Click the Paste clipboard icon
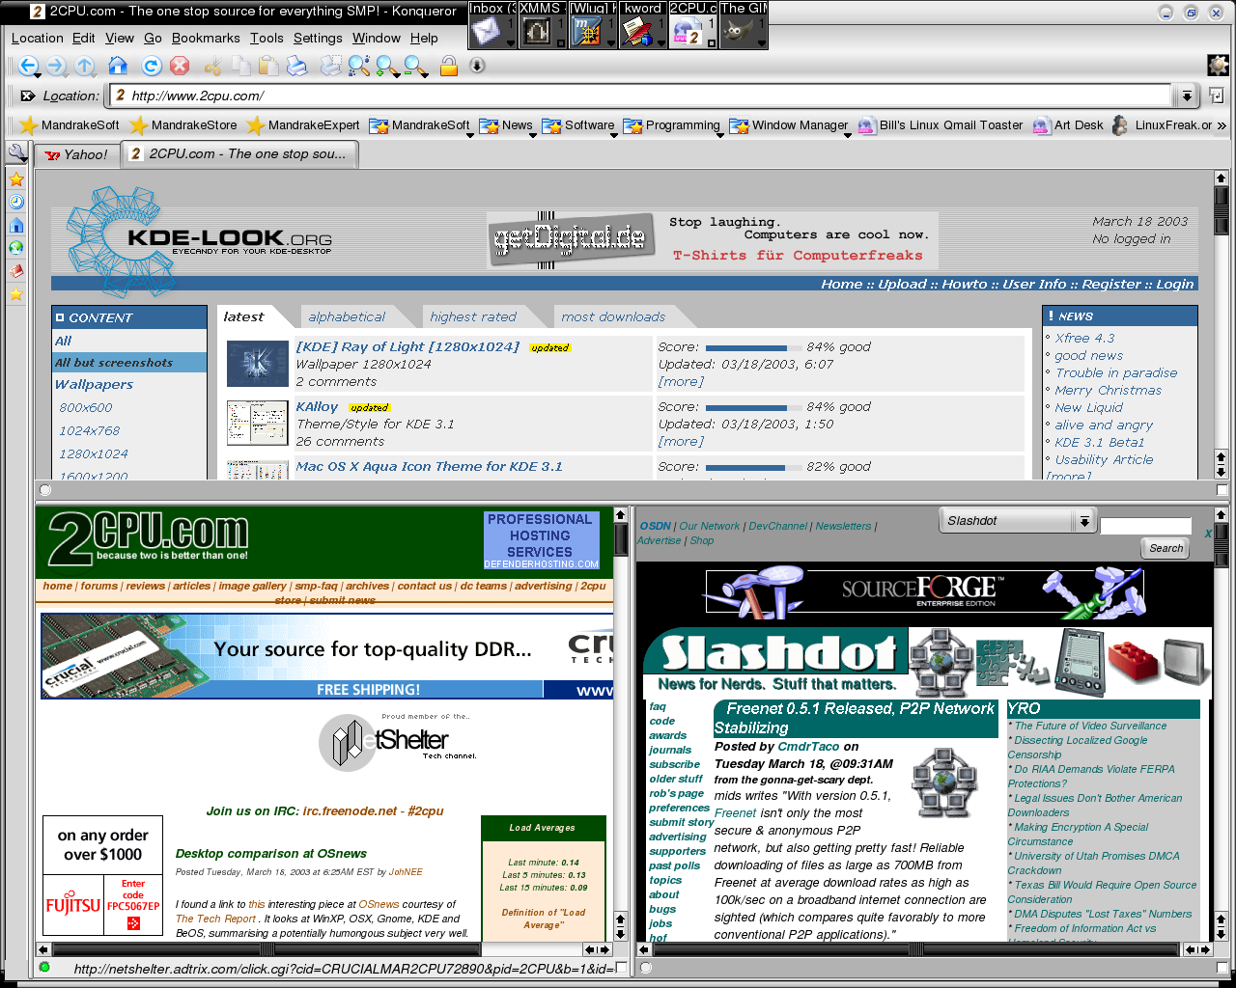The width and height of the screenshot is (1236, 988). pos(268,66)
